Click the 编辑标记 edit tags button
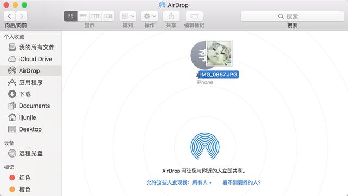 pyautogui.click(x=194, y=16)
